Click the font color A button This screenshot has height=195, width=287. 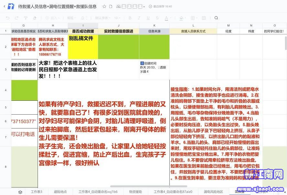point(166,18)
